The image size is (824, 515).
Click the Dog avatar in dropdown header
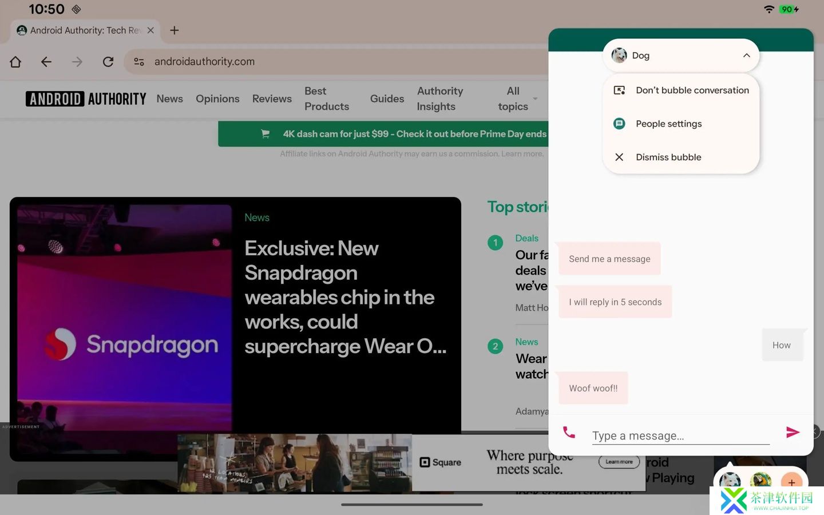[619, 56]
